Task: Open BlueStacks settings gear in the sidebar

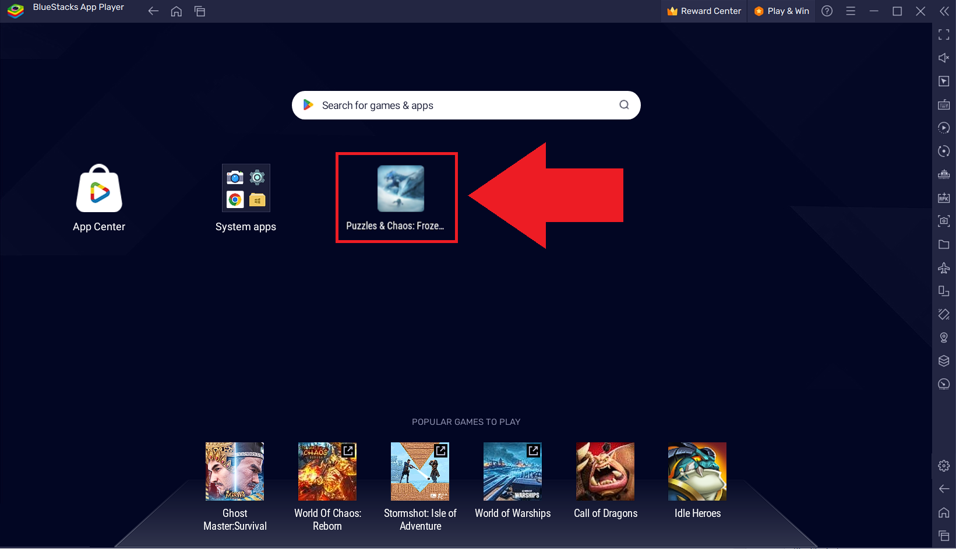Action: click(944, 466)
